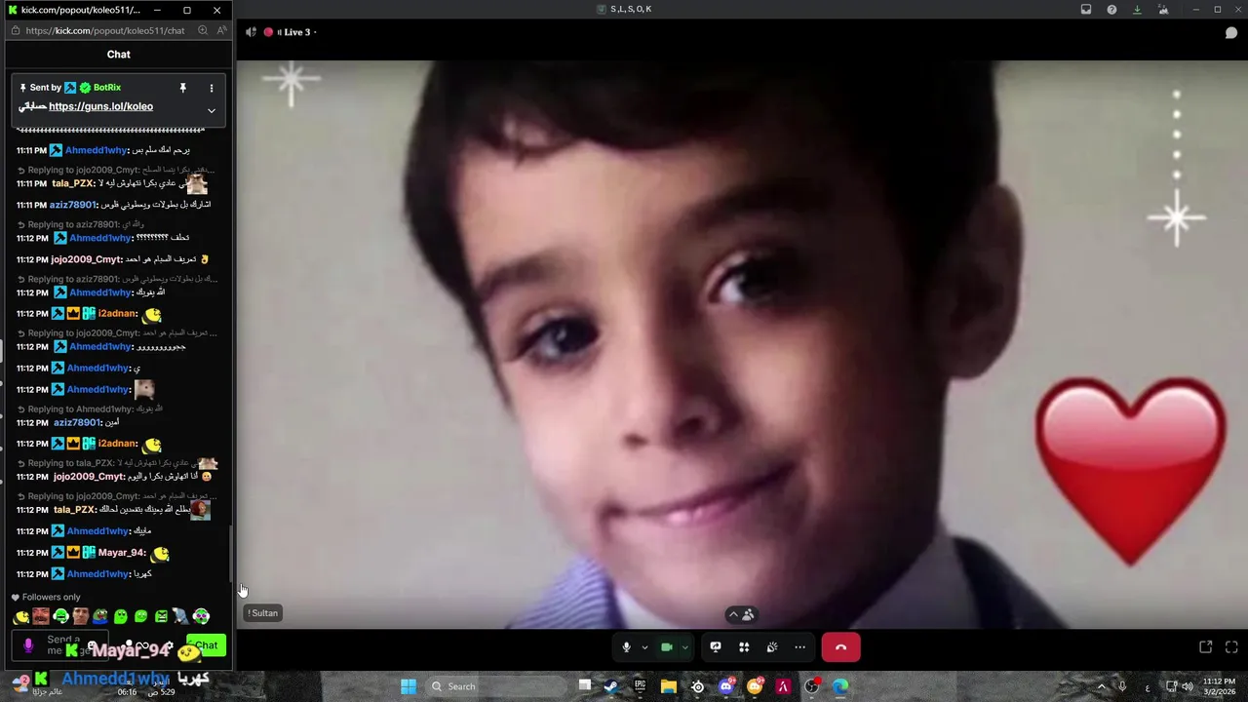
Task: Click the Windows Start button
Action: (x=409, y=686)
